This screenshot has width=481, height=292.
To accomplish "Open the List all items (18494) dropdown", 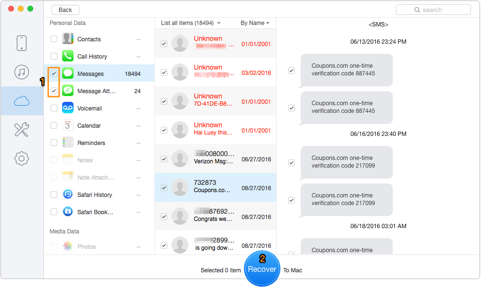I will pyautogui.click(x=190, y=23).
